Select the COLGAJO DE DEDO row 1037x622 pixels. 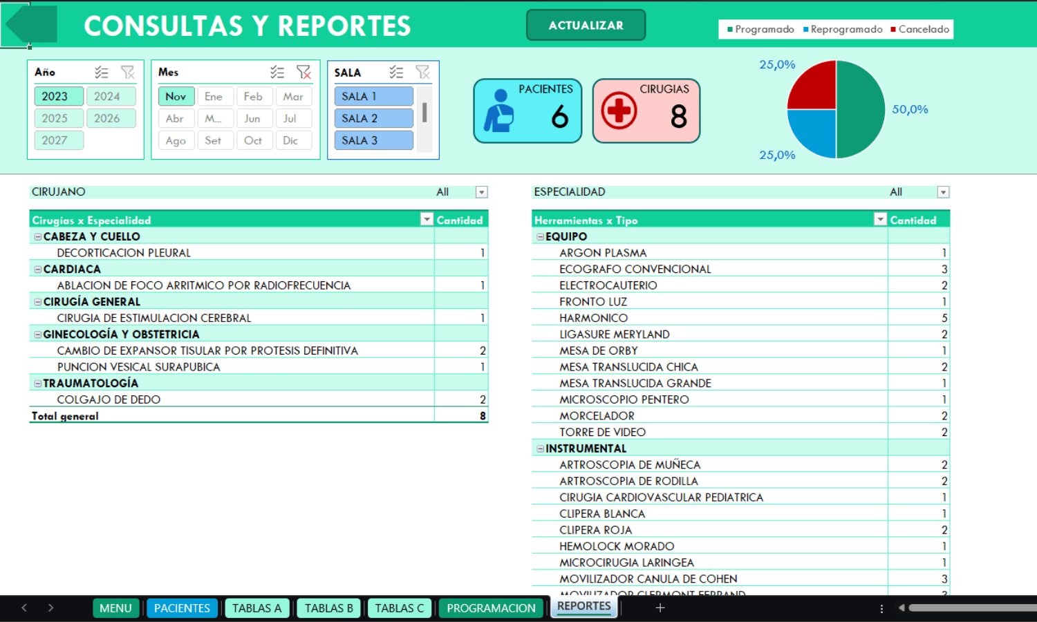click(x=259, y=399)
